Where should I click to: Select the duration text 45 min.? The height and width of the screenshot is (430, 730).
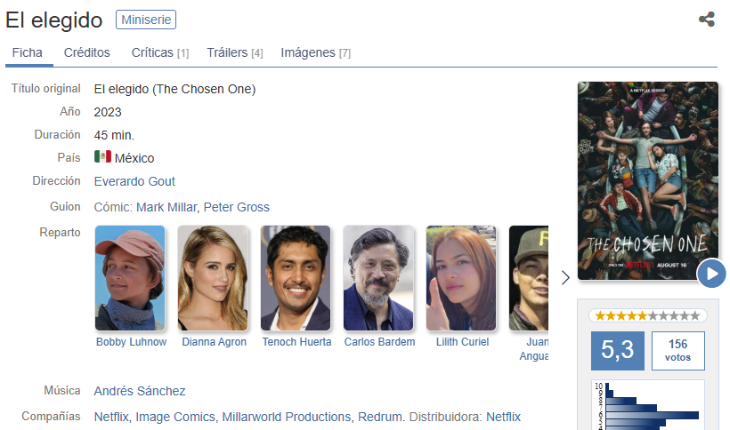click(x=114, y=136)
